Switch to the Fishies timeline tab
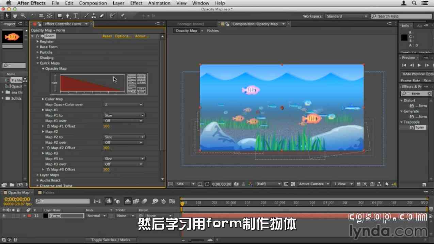The image size is (434, 244). (x=48, y=192)
